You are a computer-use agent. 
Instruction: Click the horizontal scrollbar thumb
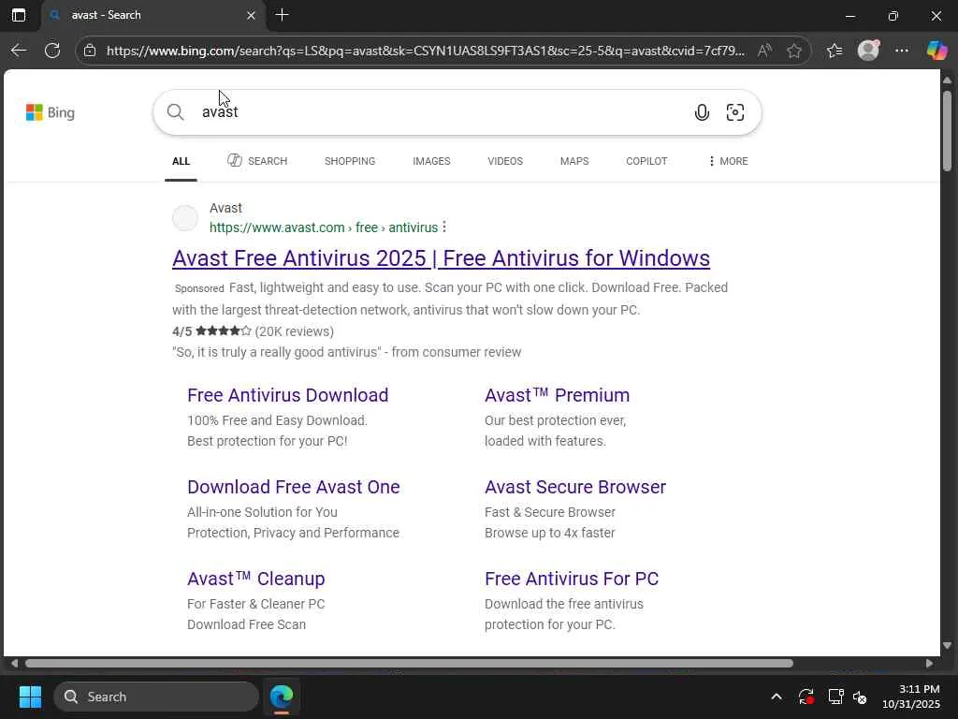pyautogui.click(x=409, y=664)
